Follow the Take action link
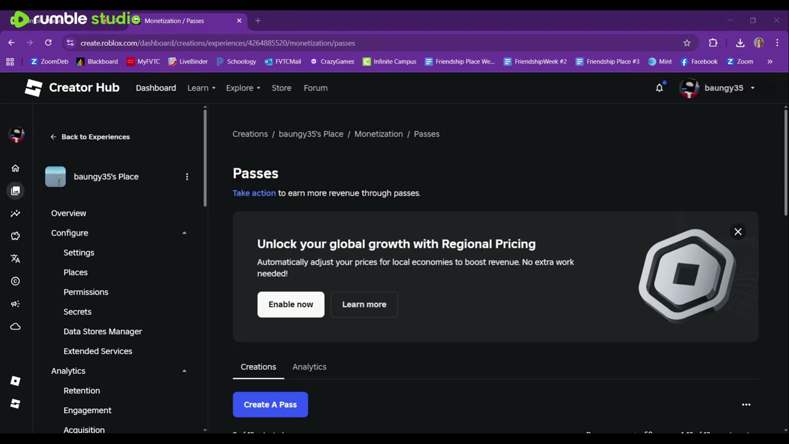 [254, 193]
